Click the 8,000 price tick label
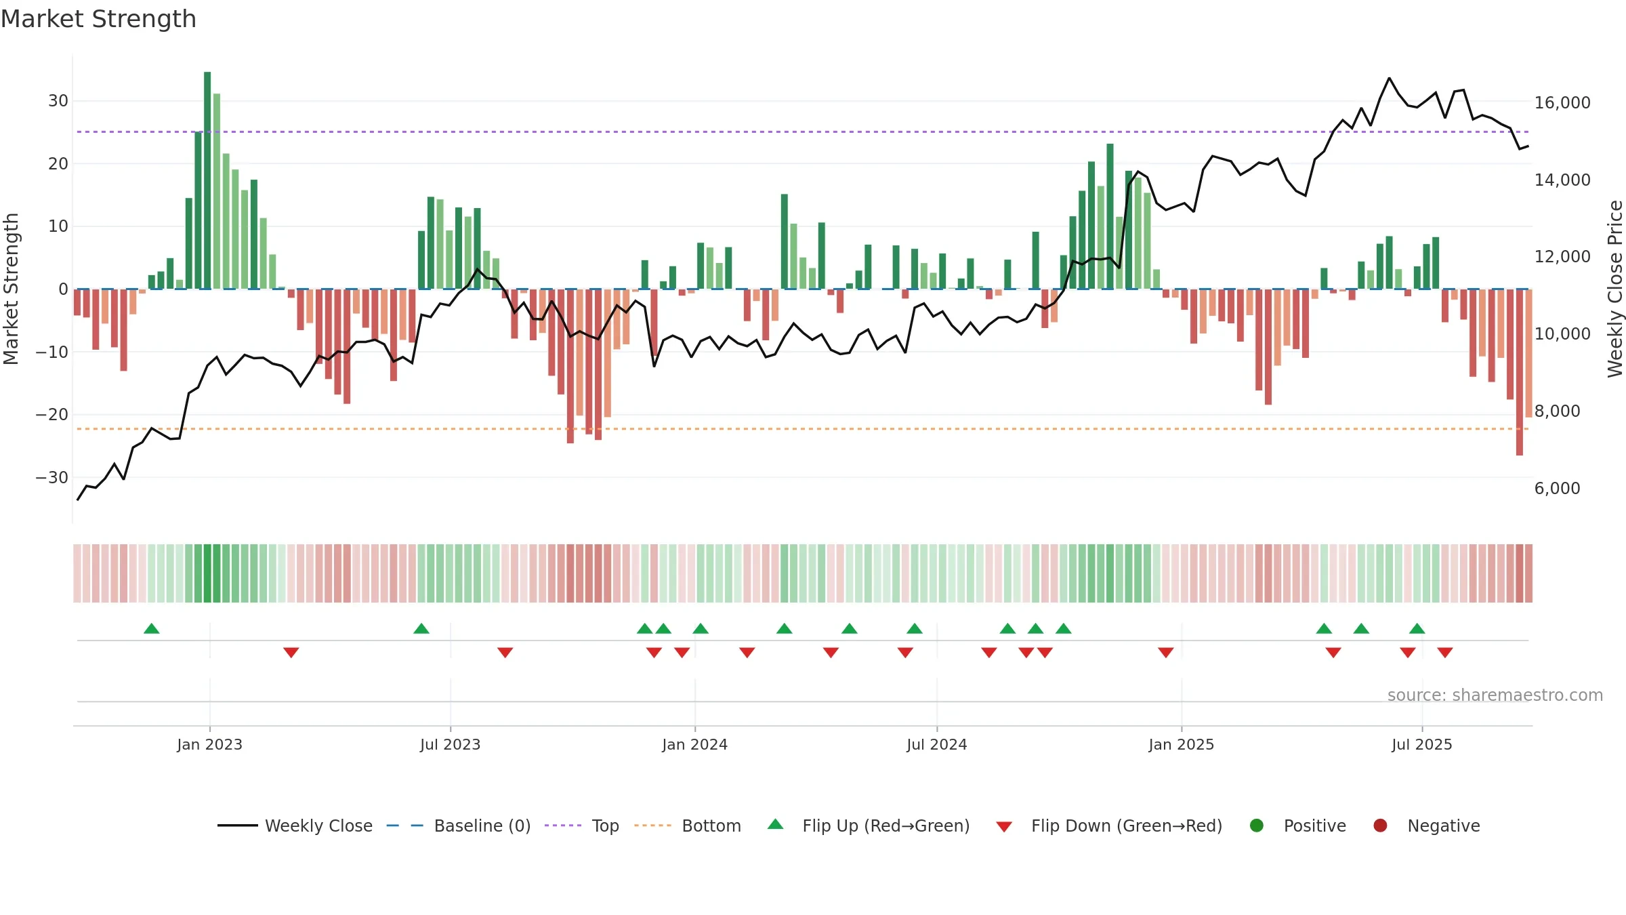Screen dimensions: 1626x915 coord(1558,411)
